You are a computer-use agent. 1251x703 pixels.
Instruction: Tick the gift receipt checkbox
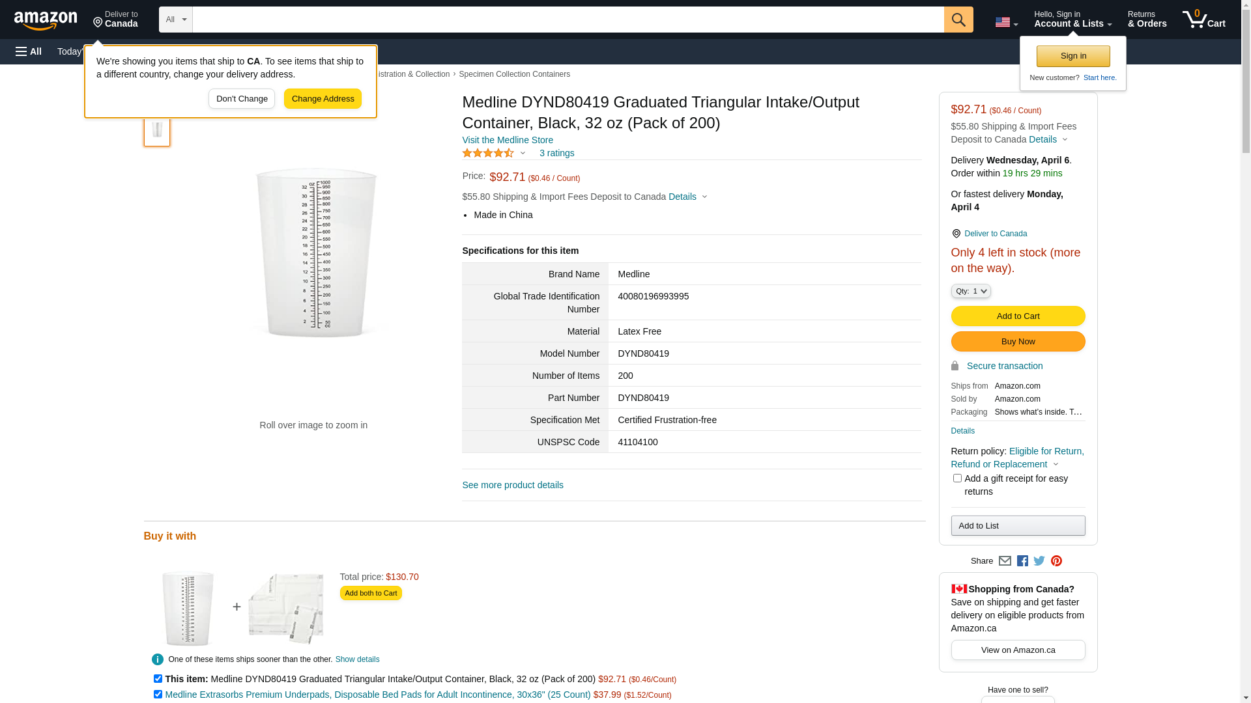coord(957,478)
